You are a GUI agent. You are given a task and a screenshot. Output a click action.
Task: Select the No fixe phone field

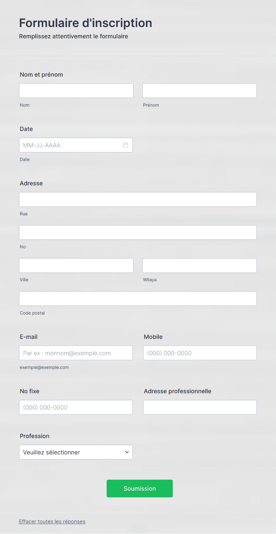(x=76, y=407)
